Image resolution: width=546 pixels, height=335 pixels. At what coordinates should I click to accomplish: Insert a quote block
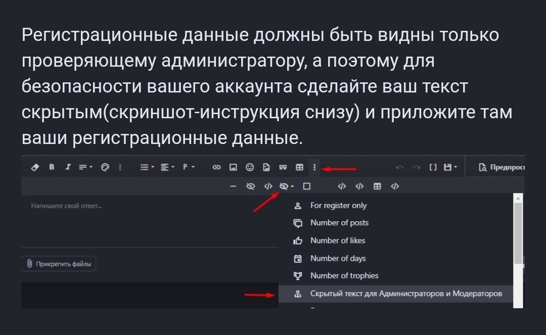(283, 167)
